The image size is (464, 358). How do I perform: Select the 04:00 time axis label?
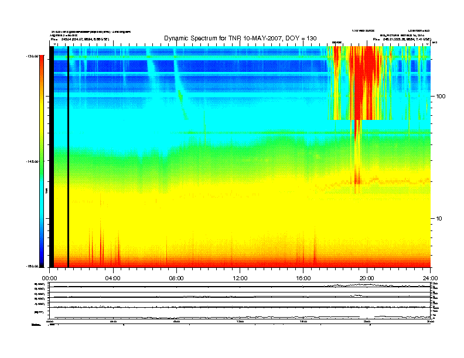113,278
